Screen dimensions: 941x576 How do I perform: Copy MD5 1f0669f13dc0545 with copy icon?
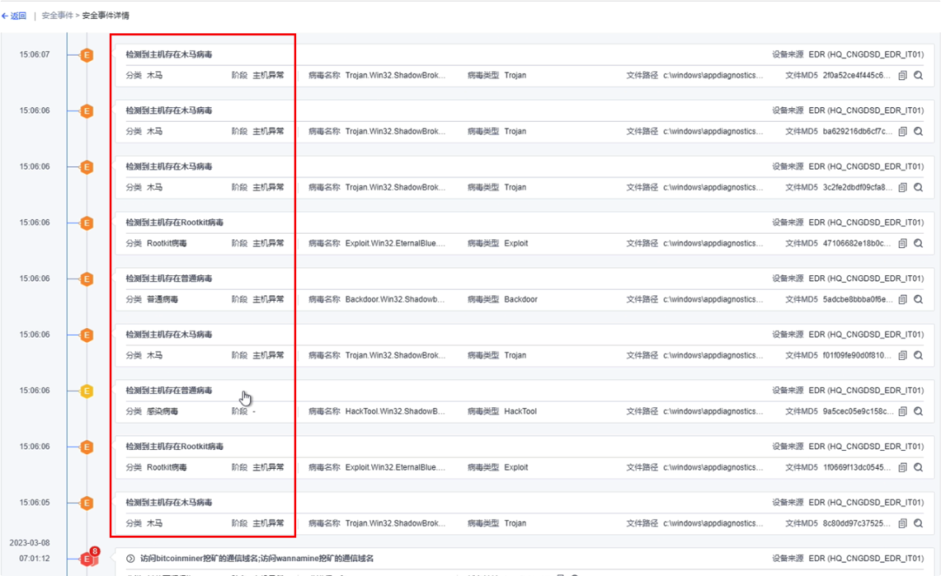[903, 467]
